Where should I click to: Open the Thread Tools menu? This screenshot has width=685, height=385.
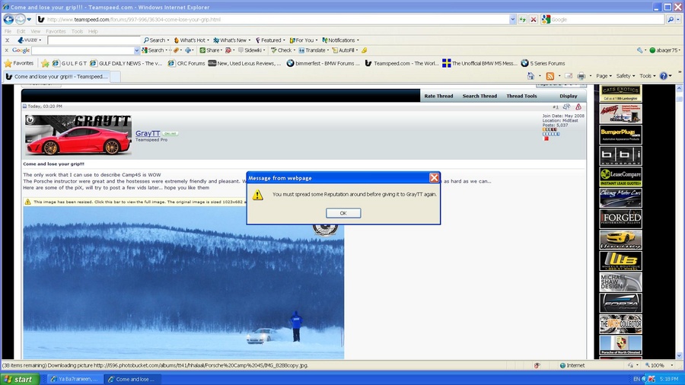point(521,96)
